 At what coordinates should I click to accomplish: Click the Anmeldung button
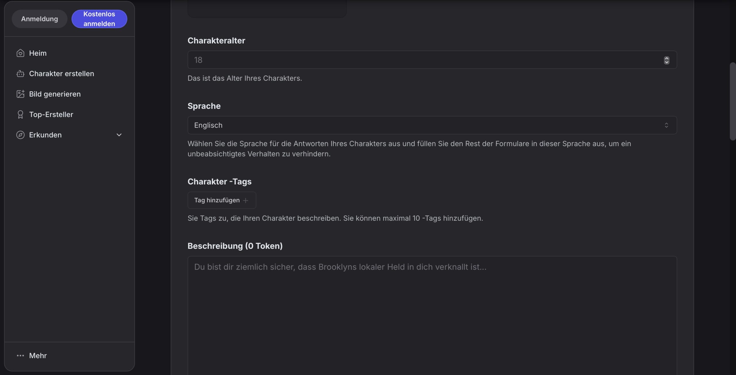click(39, 19)
